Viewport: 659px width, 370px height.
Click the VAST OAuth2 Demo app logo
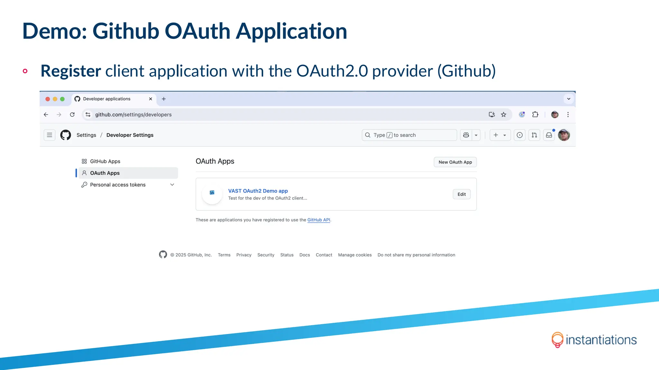(x=212, y=194)
